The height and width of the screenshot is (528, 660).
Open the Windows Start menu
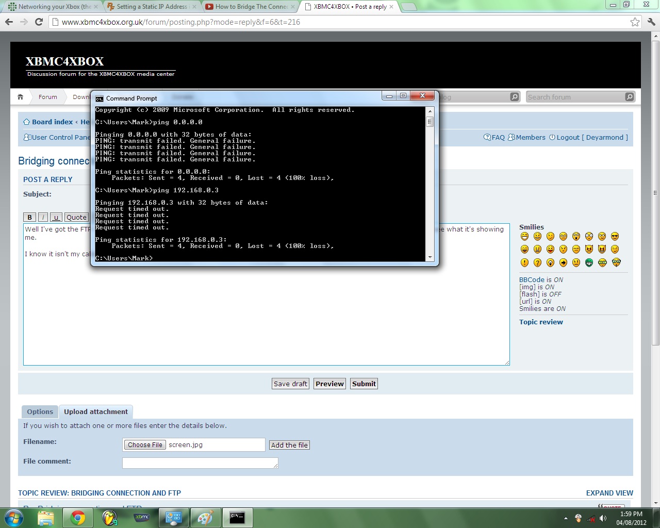14,518
